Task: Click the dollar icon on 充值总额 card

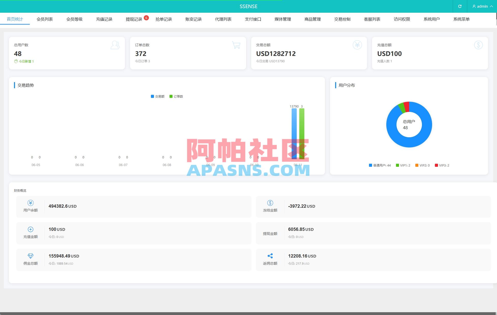Action: pos(478,45)
